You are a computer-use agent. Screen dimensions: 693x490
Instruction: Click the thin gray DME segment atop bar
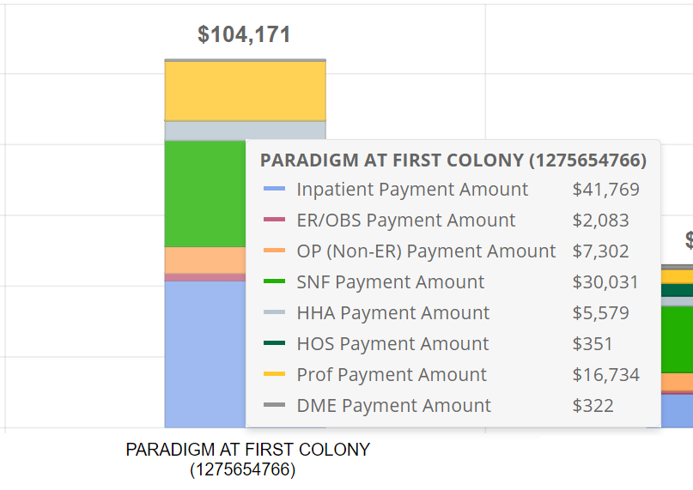(x=246, y=60)
